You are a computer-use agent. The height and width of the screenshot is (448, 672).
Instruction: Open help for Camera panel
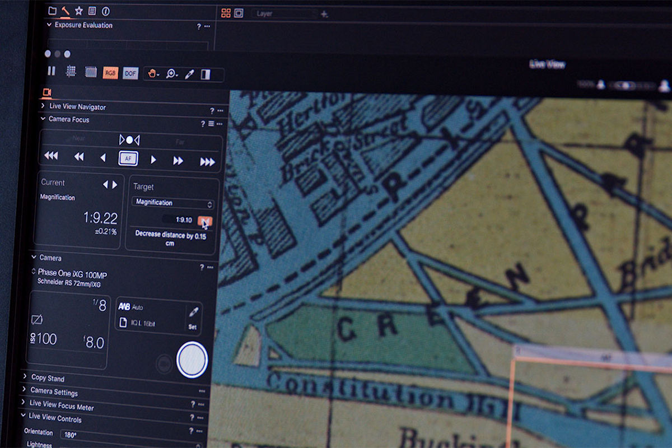tap(202, 267)
